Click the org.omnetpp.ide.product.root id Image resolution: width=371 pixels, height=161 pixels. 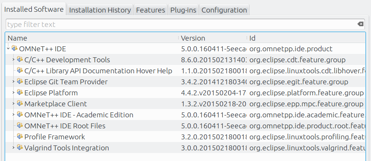307,126
